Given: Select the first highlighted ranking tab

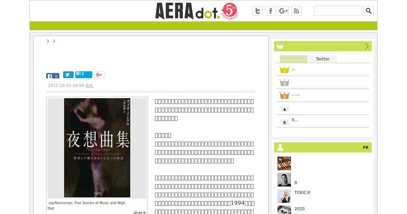Looking at the screenshot, I should click(x=294, y=59).
